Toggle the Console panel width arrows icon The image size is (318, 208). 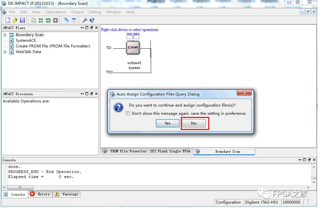300,160
